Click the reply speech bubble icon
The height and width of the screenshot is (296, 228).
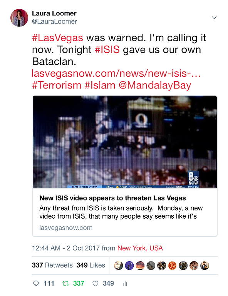click(x=36, y=283)
